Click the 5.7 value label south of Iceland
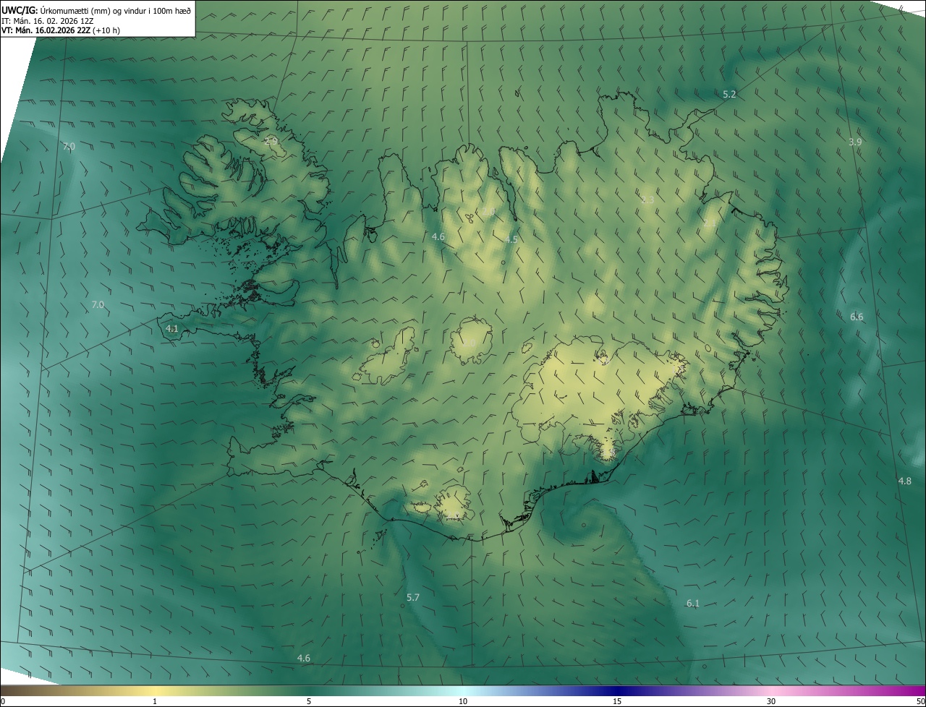The height and width of the screenshot is (707, 926). (413, 598)
